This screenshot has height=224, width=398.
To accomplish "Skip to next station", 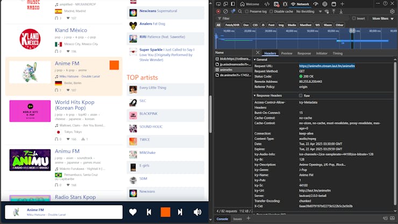I will click(x=180, y=212).
